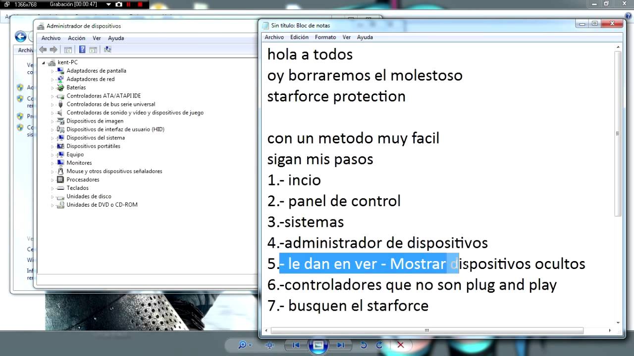Expand Controladoras ATA/ATAPI IDE node
634x356 pixels.
(52, 96)
